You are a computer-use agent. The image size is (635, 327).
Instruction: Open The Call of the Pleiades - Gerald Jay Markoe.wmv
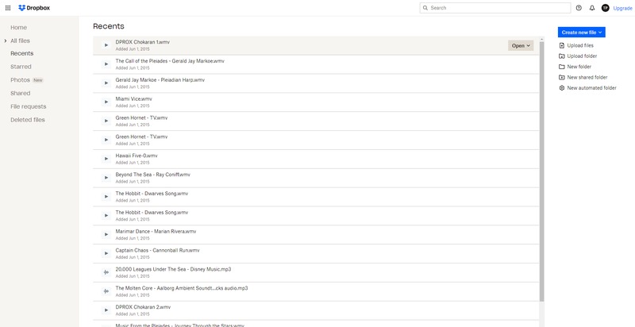click(x=170, y=61)
